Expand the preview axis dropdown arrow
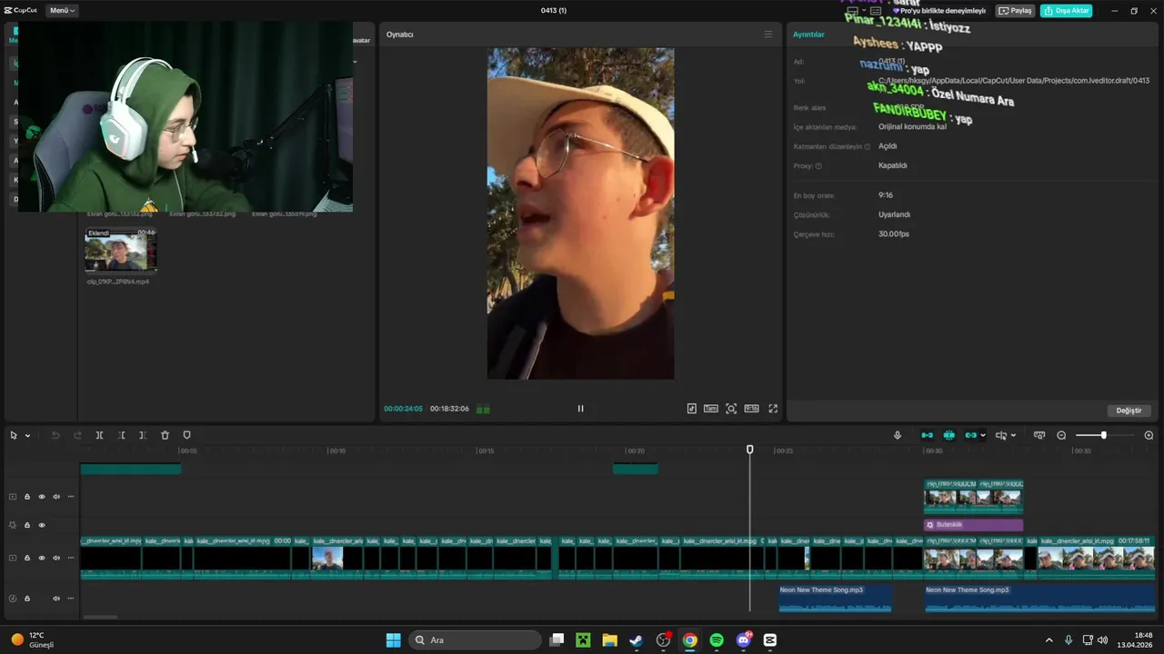This screenshot has height=654, width=1164. click(1014, 436)
